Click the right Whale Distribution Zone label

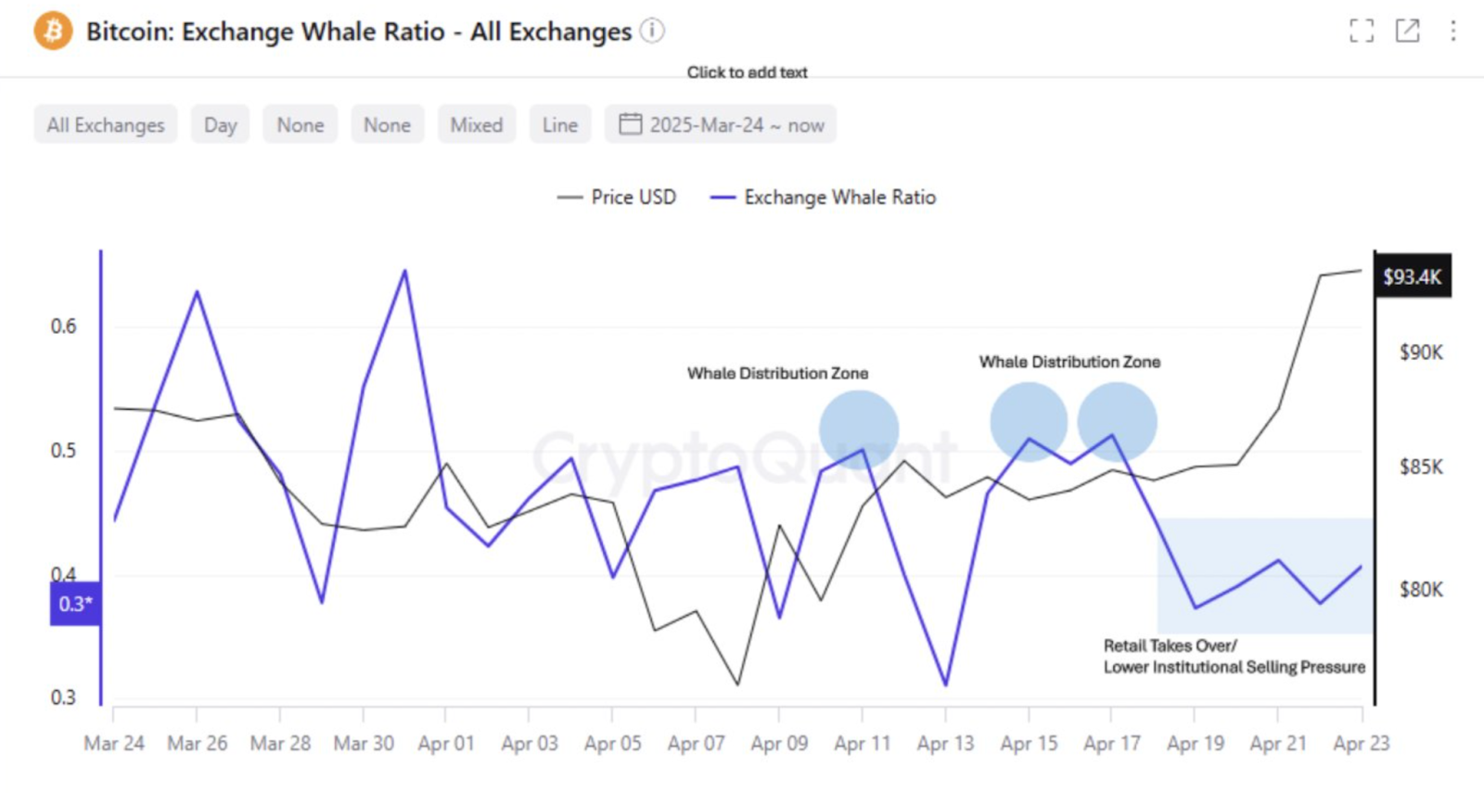(x=1069, y=362)
